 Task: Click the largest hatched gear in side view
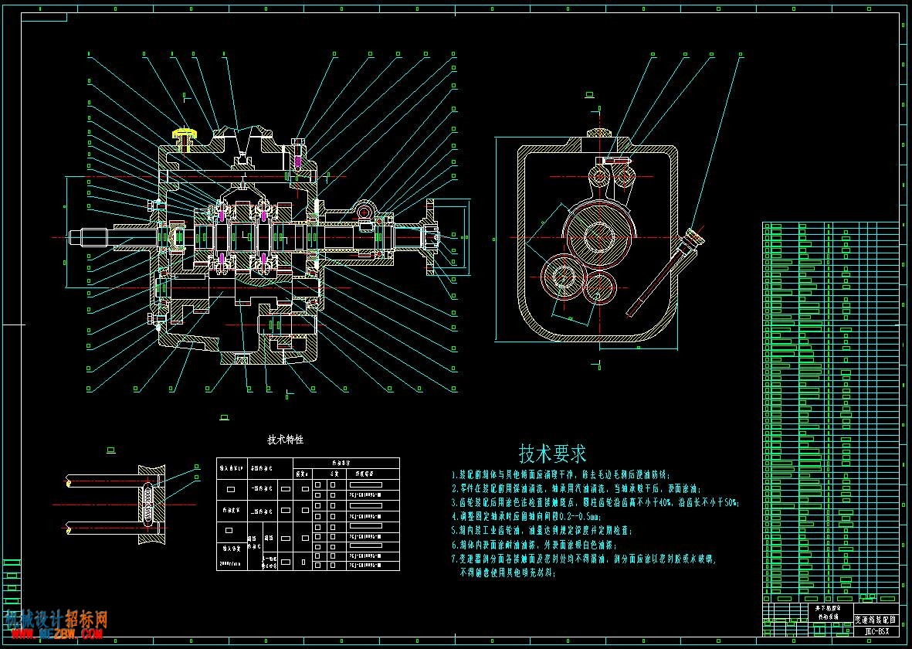click(x=598, y=235)
